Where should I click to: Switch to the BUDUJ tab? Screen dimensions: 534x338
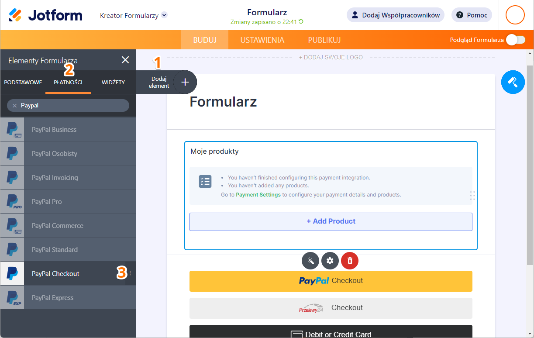click(205, 40)
